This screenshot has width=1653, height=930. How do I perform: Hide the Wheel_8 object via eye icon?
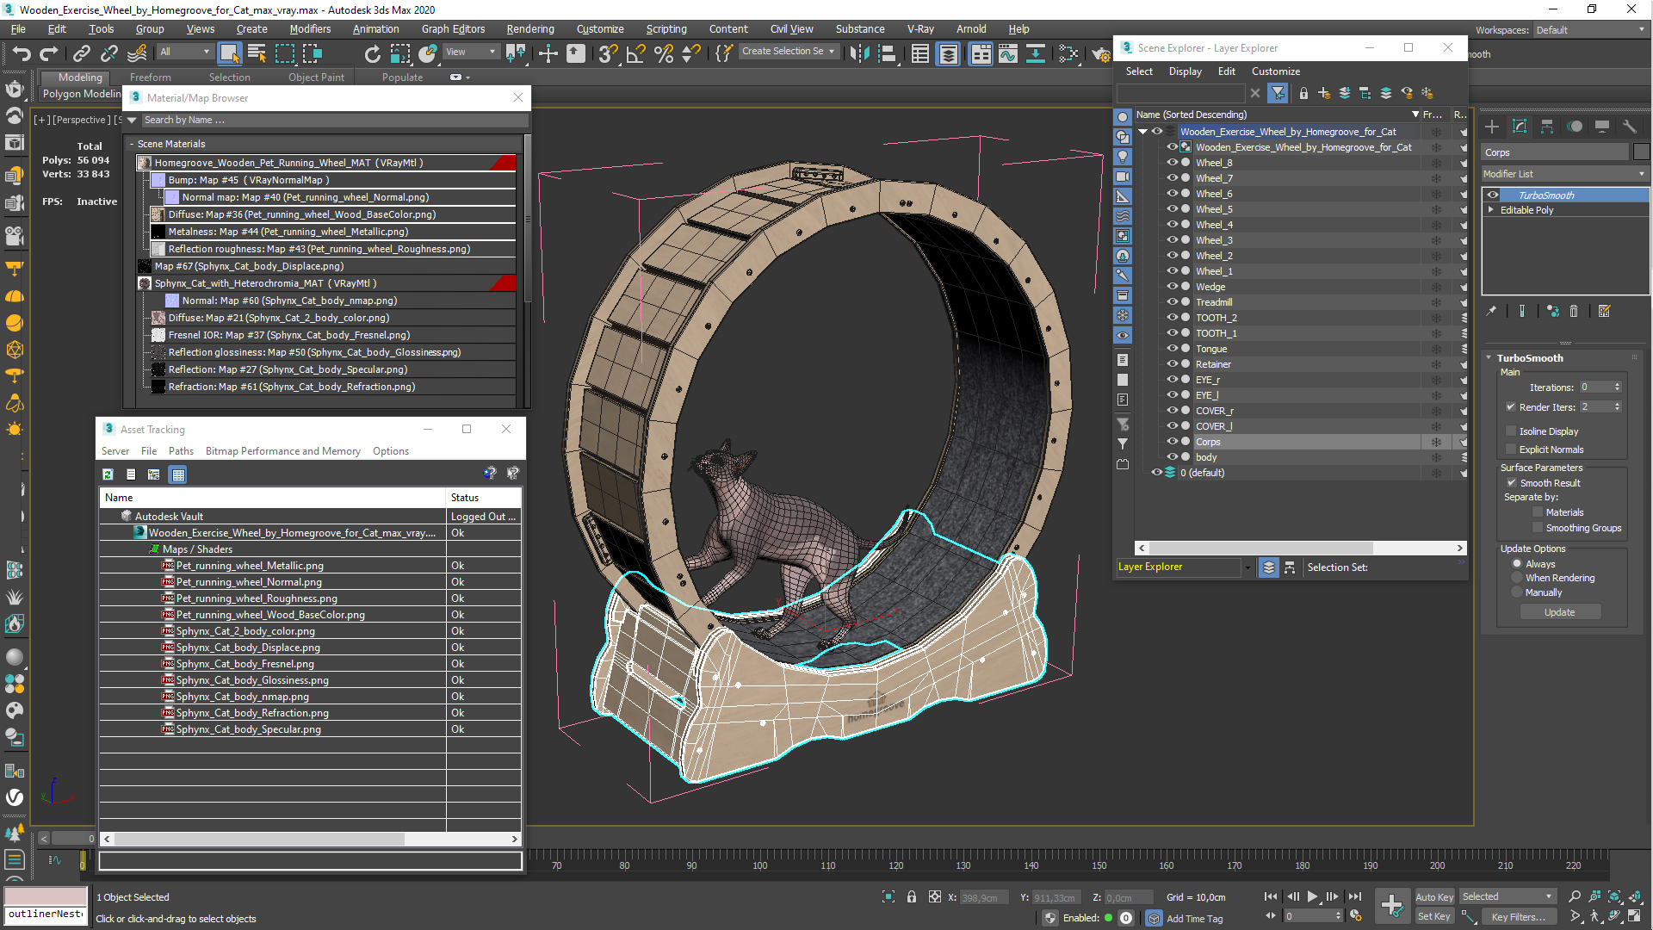(x=1173, y=163)
